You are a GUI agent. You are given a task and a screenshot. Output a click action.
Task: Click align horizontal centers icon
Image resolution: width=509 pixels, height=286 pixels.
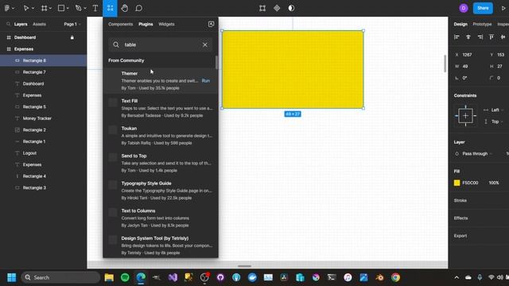coord(468,37)
